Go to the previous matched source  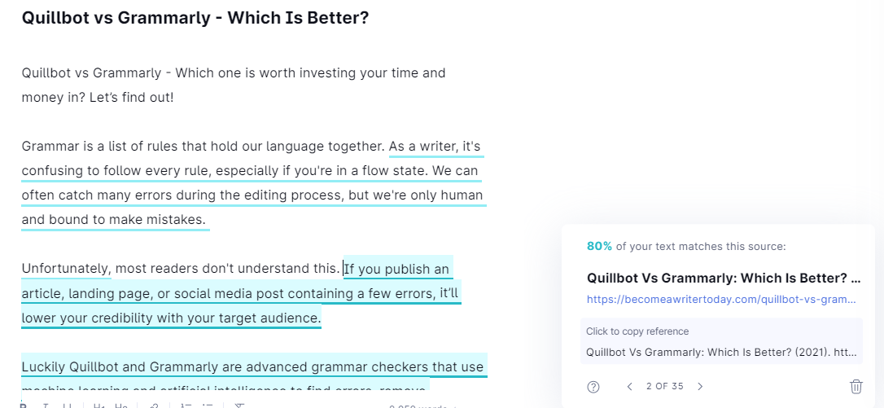[629, 386]
